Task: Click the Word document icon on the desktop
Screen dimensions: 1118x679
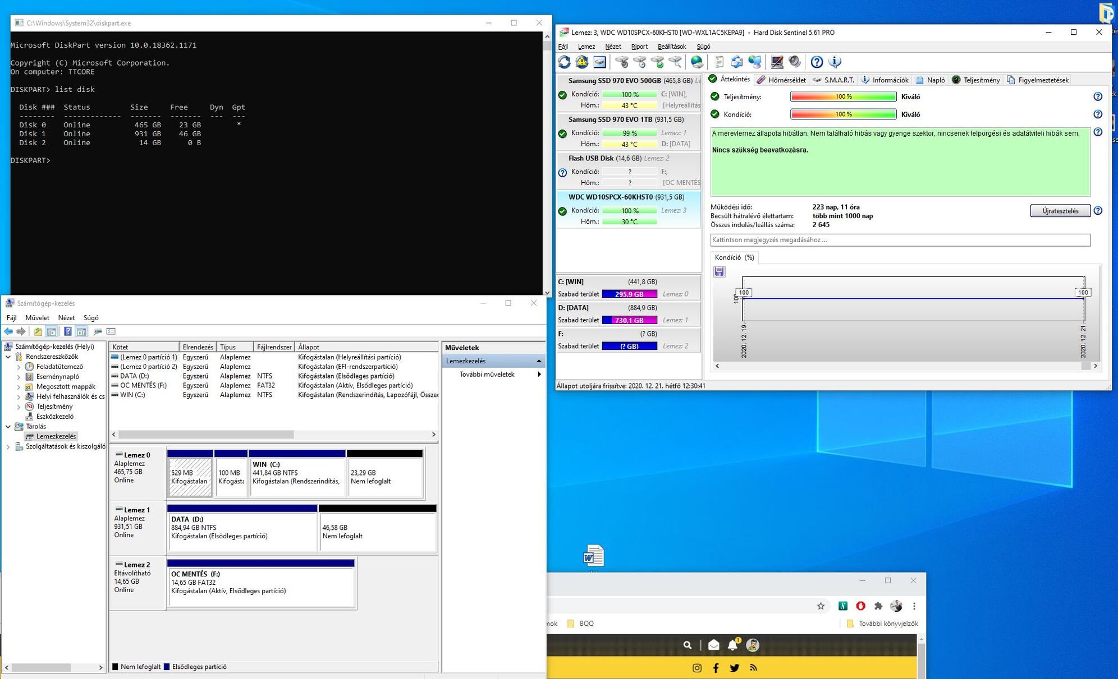Action: point(593,556)
